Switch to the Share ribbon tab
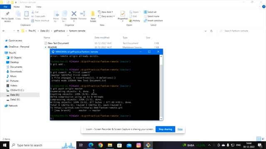The image size is (266, 149). click(28, 7)
